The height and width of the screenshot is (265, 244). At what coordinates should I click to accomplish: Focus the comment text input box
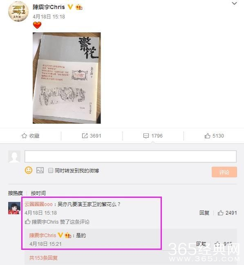click(x=130, y=156)
